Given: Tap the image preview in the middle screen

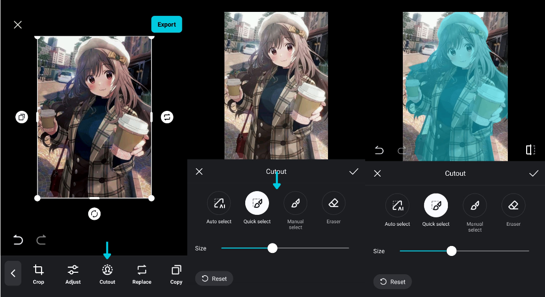Looking at the screenshot, I should click(x=276, y=86).
